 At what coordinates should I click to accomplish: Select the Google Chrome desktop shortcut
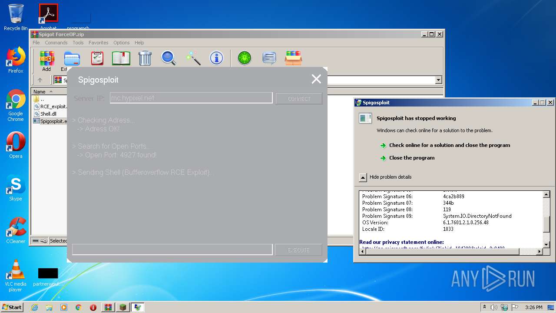pyautogui.click(x=16, y=105)
